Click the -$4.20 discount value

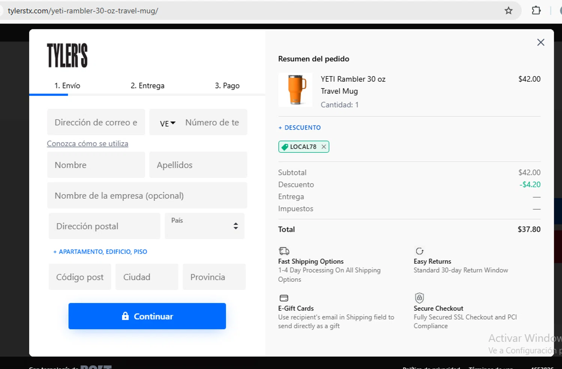[x=530, y=184]
